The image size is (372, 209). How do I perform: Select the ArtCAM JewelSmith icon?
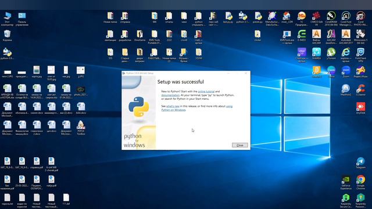point(331,37)
